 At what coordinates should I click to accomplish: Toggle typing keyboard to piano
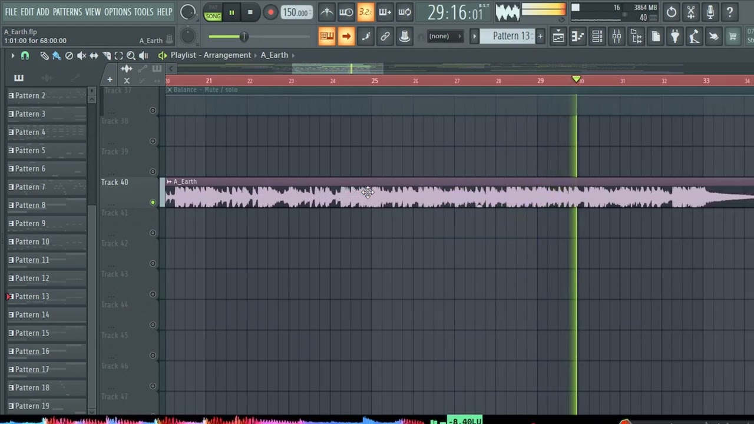[326, 37]
